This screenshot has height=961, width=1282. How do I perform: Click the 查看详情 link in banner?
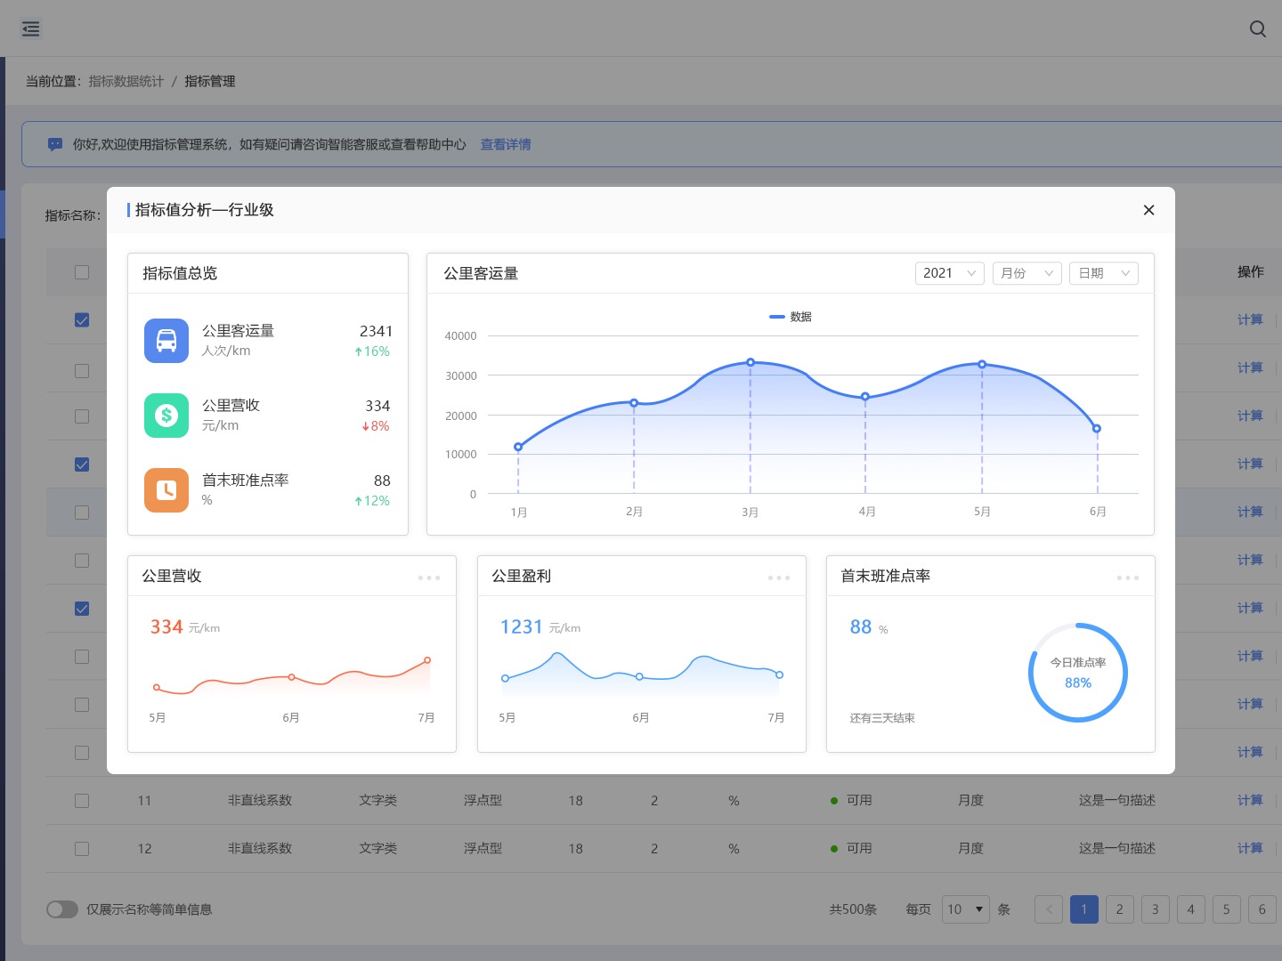point(506,144)
